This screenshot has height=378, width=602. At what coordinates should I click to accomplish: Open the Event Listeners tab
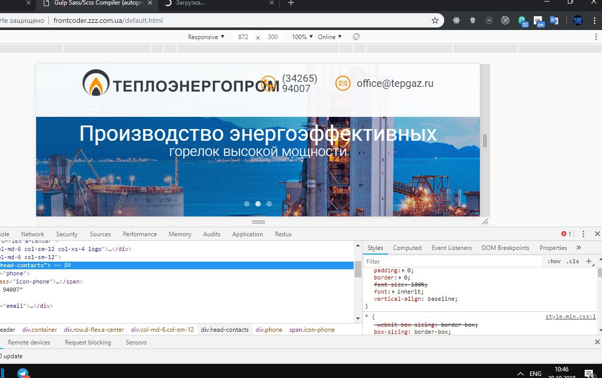[451, 247]
